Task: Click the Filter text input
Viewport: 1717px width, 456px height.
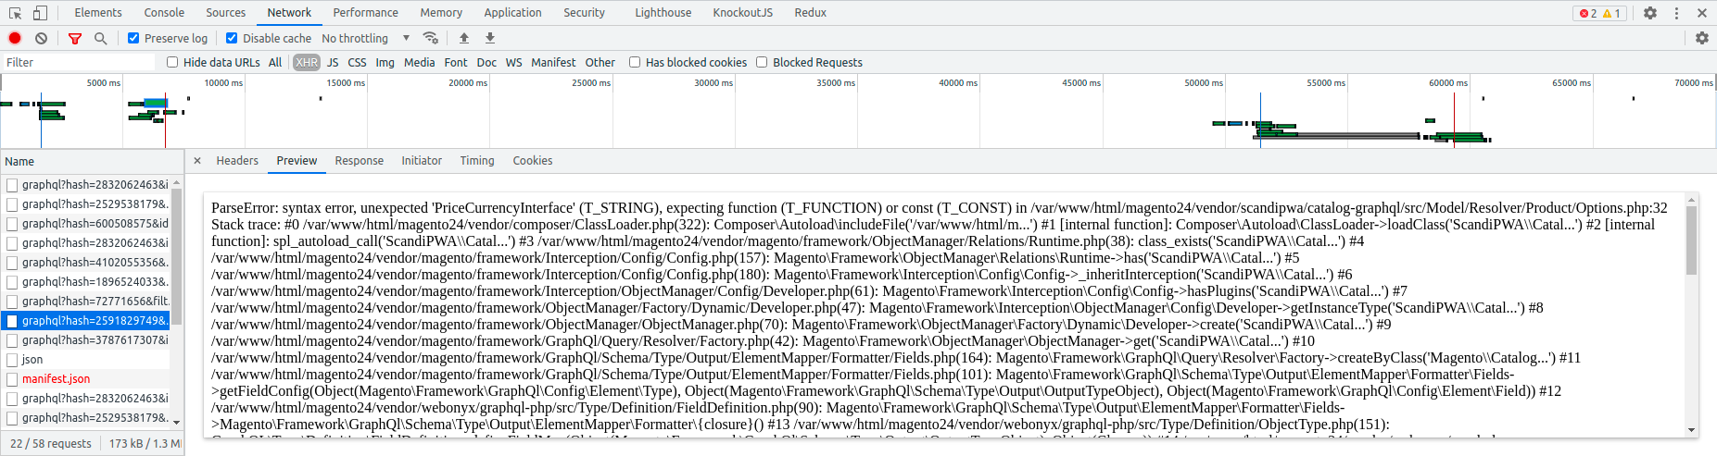Action: (x=79, y=62)
